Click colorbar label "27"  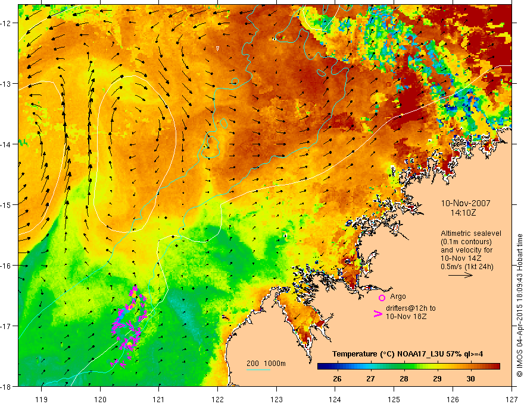(x=370, y=379)
